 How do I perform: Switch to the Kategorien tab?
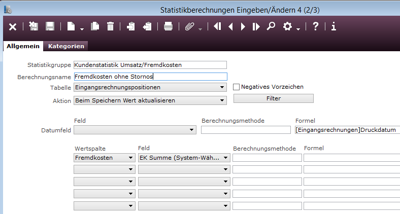[x=66, y=46]
